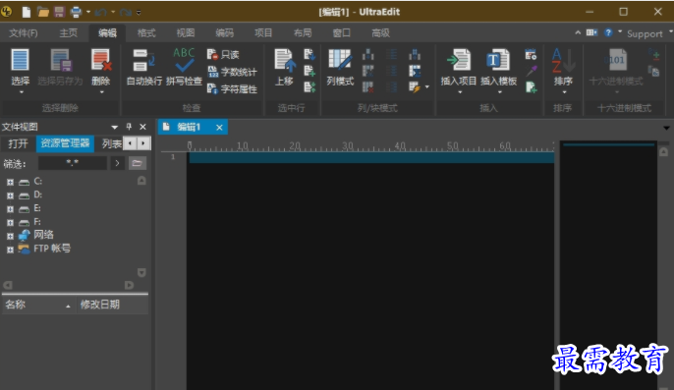Open 字数统计 word count
This screenshot has height=390, width=674.
(232, 72)
